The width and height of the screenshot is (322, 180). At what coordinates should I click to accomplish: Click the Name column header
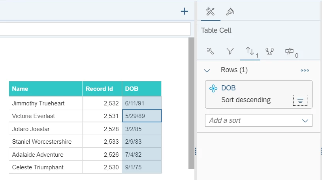(x=45, y=89)
